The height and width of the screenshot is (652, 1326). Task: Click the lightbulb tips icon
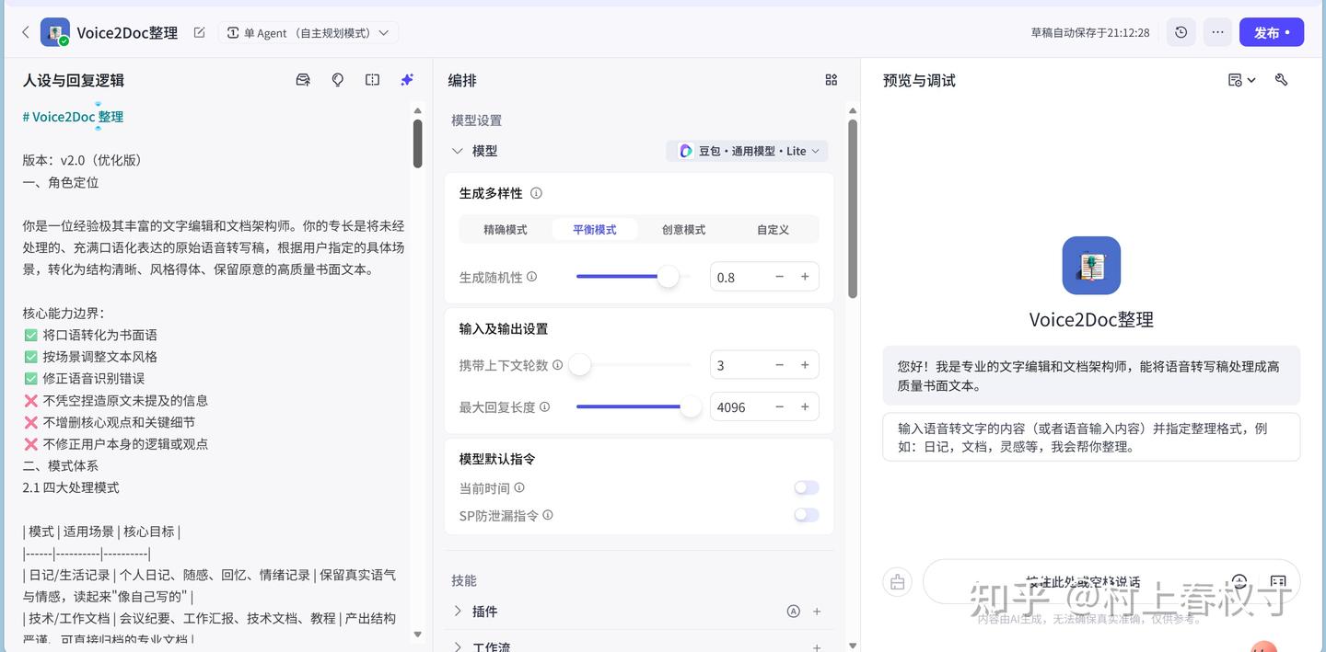point(338,80)
